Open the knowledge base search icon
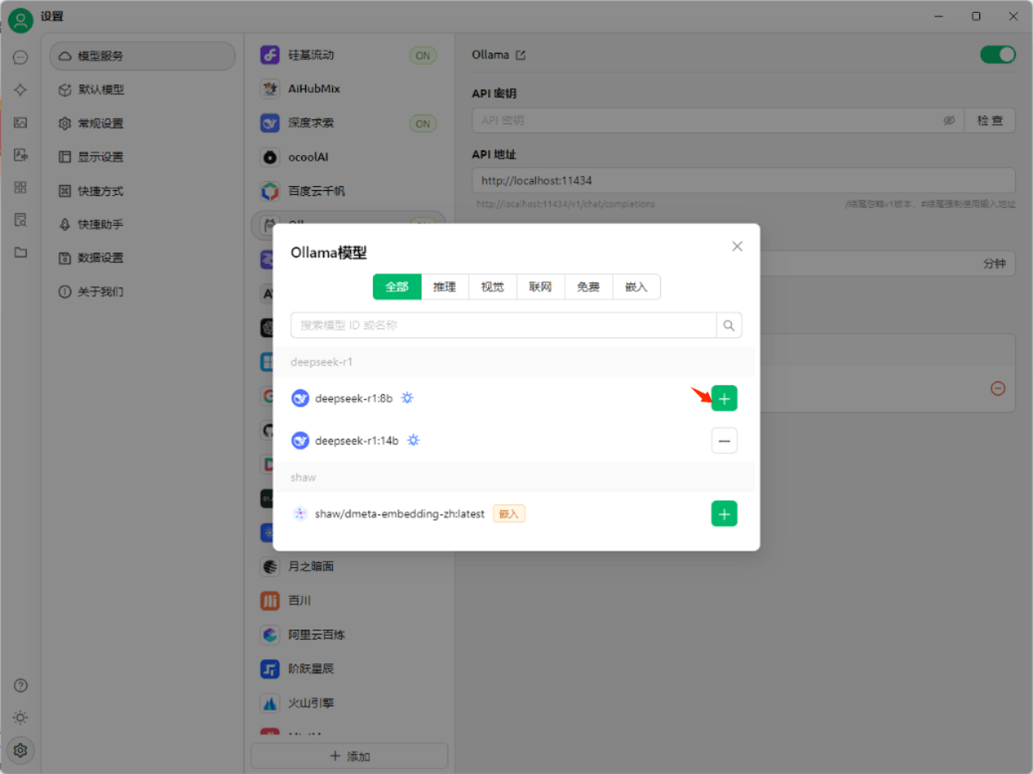This screenshot has width=1033, height=774. 20,220
